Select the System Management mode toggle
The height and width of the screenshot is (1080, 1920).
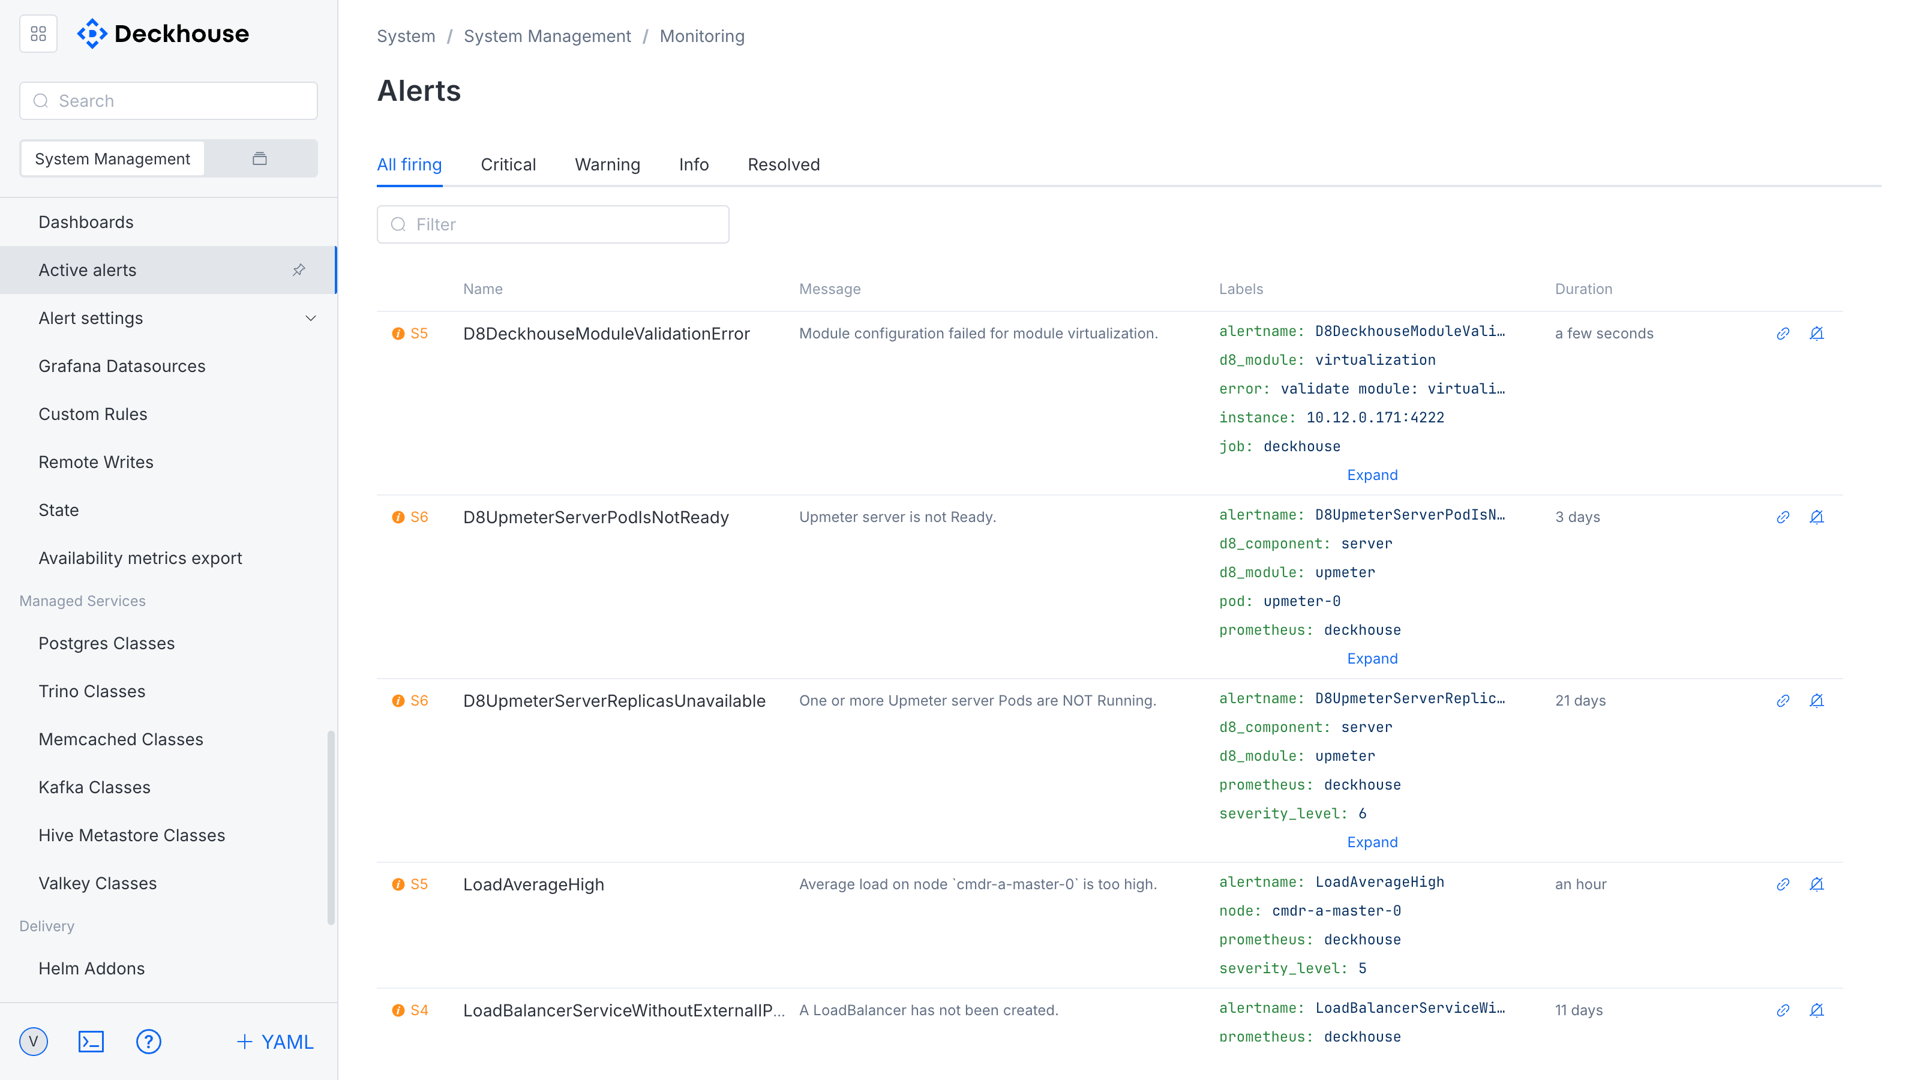click(113, 159)
